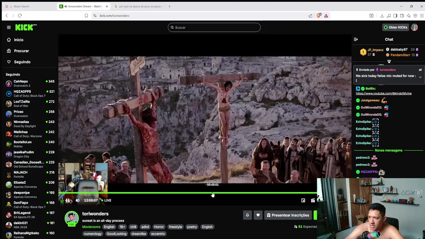Toggle follow heart button for toriwonders
The width and height of the screenshot is (425, 239).
coord(258,215)
